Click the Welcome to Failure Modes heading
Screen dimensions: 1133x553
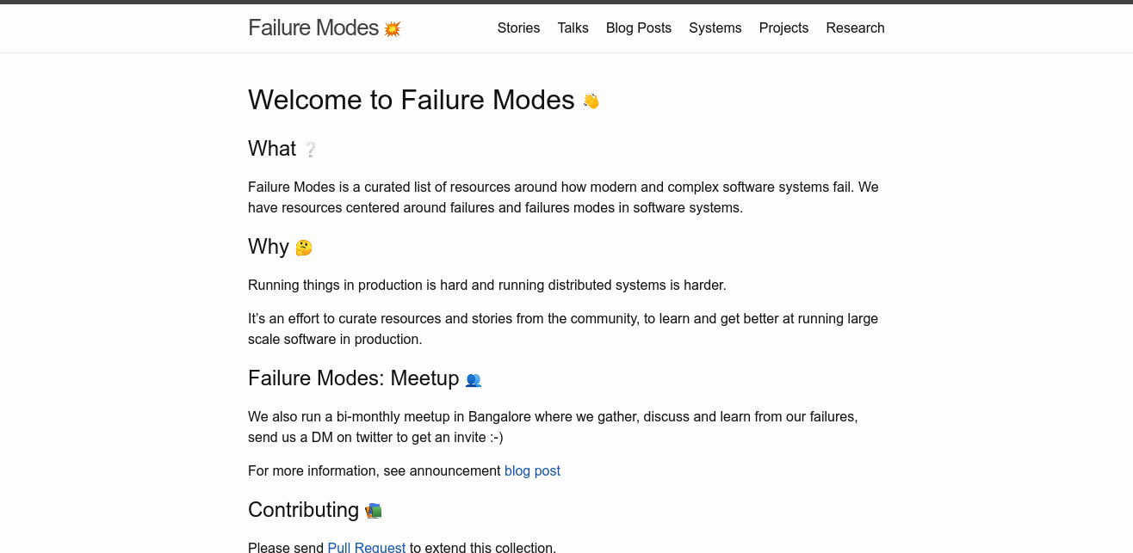coord(411,100)
